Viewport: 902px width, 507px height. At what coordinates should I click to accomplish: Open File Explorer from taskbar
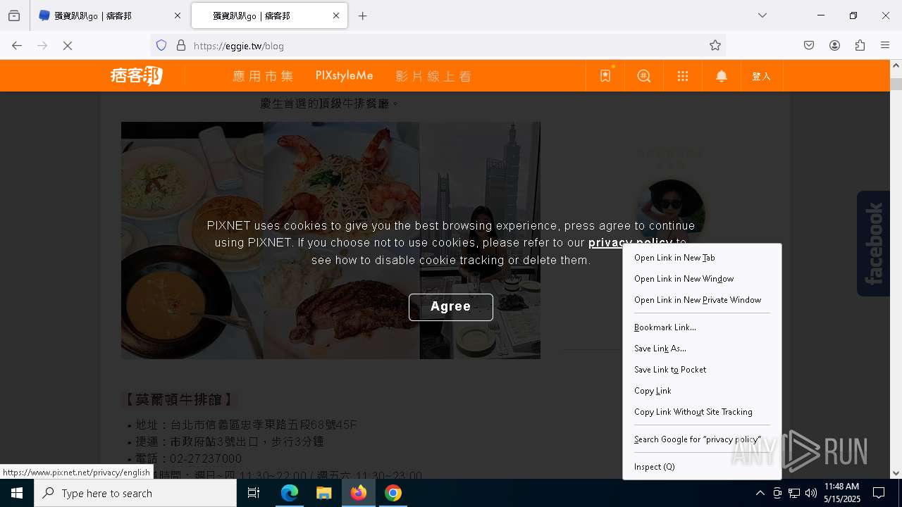pyautogui.click(x=324, y=493)
